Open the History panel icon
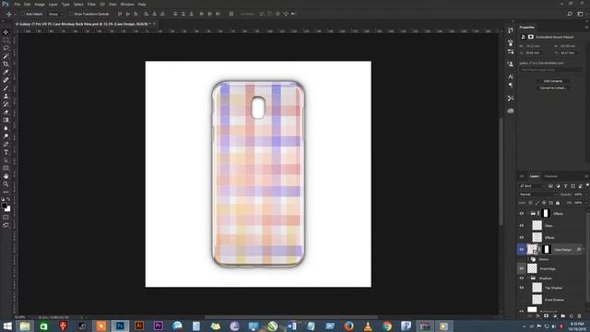The image size is (590, 332). (510, 30)
